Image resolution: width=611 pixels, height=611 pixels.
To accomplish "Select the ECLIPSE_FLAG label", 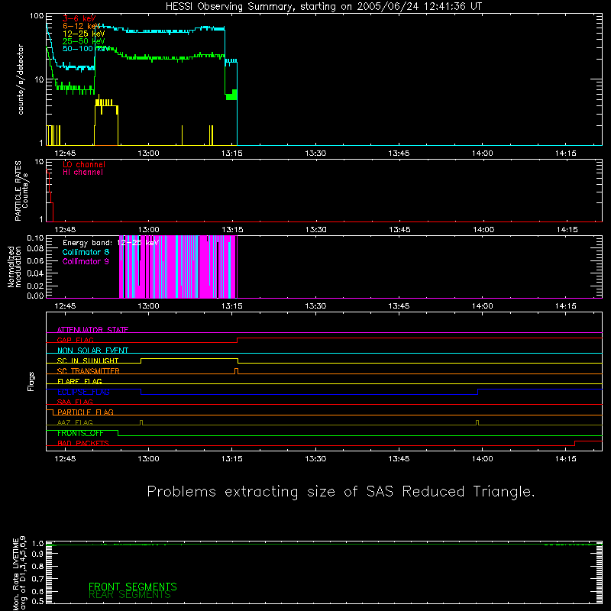I will click(83, 392).
